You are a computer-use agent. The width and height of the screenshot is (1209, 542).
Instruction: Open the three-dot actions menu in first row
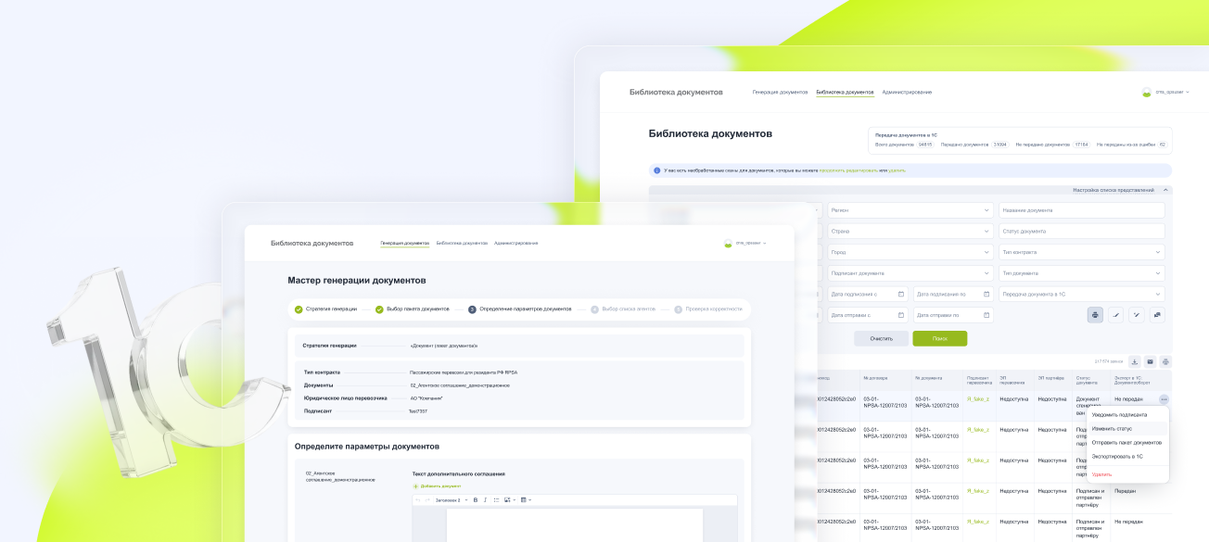1164,399
